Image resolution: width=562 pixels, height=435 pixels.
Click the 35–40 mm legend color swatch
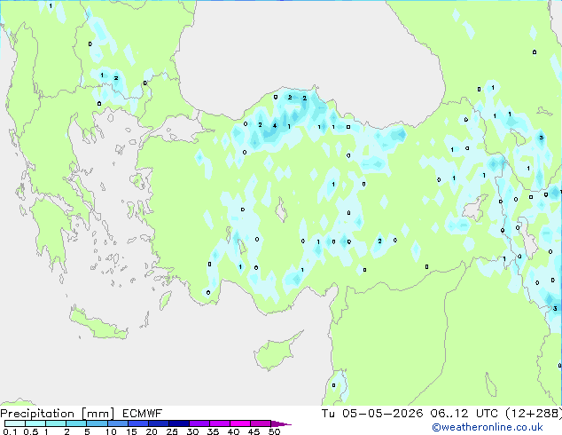point(219,423)
